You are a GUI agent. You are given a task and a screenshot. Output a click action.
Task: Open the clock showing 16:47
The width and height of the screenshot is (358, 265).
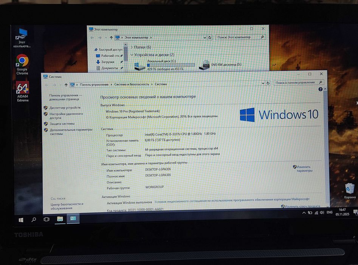click(x=342, y=212)
